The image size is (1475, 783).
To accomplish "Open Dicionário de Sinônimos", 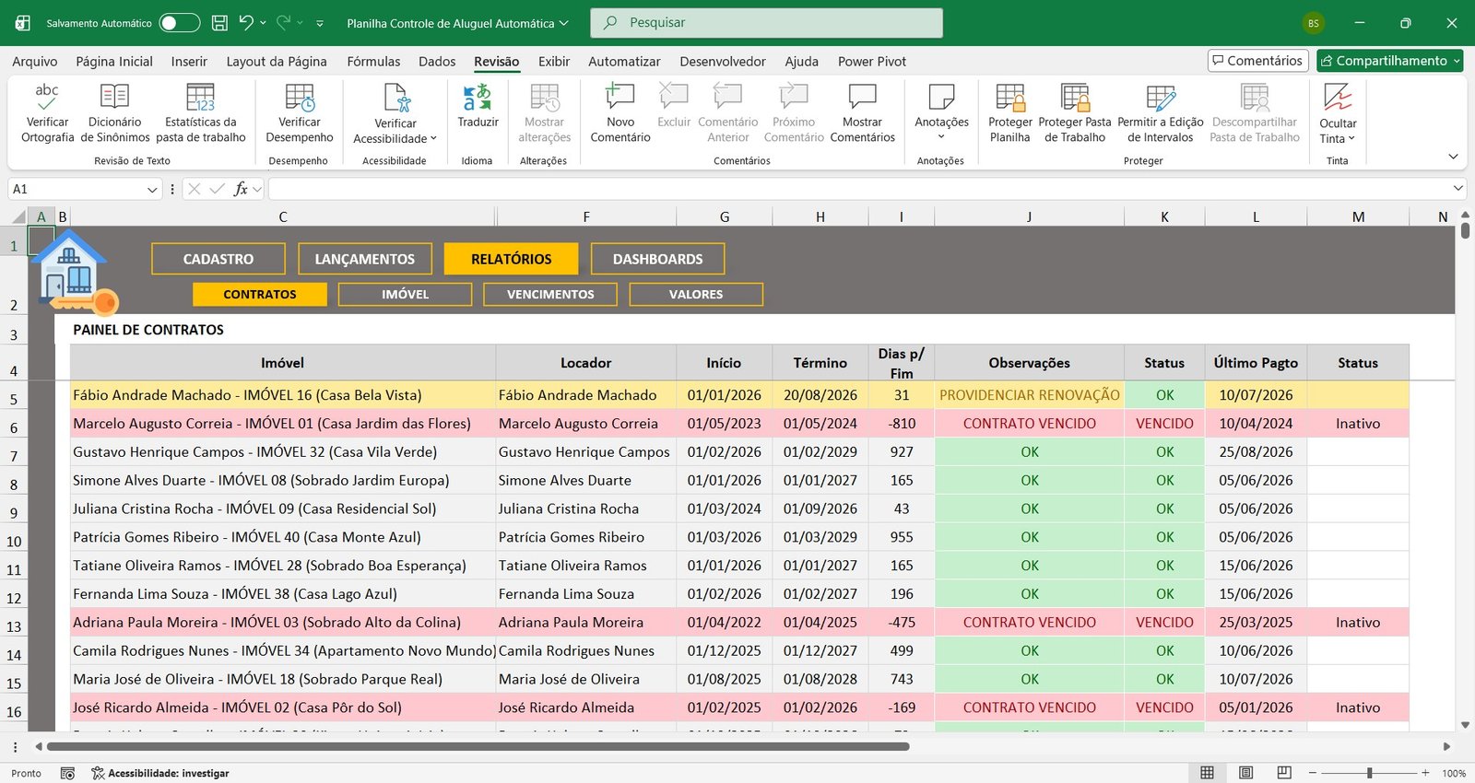I will [114, 113].
